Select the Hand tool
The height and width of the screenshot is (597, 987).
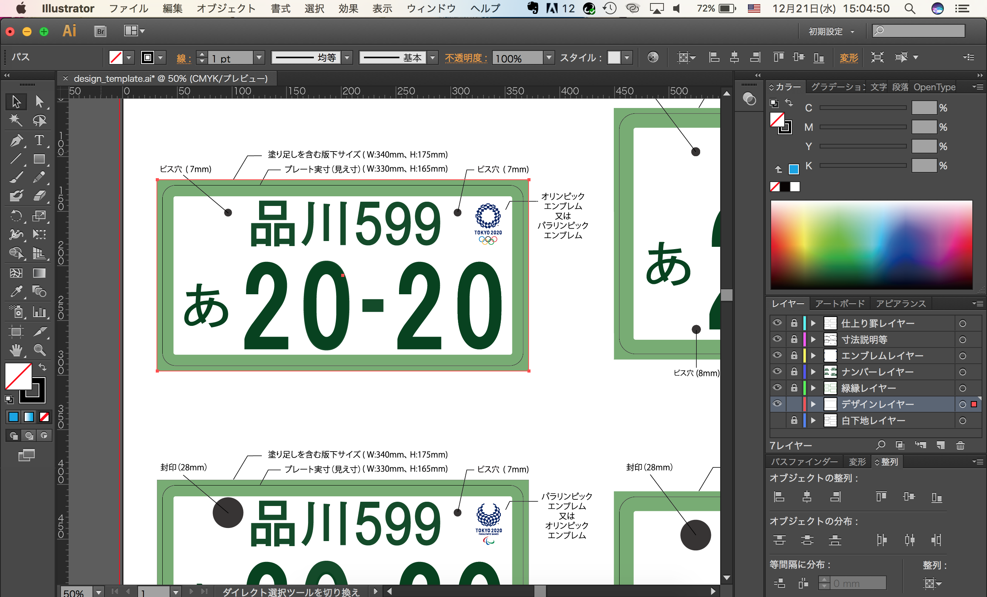(x=16, y=350)
